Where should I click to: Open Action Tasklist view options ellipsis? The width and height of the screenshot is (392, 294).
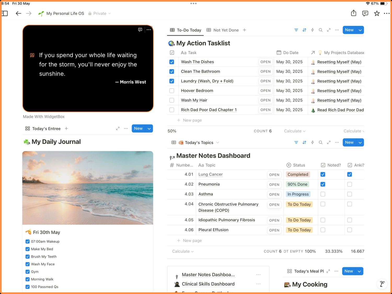click(x=337, y=30)
